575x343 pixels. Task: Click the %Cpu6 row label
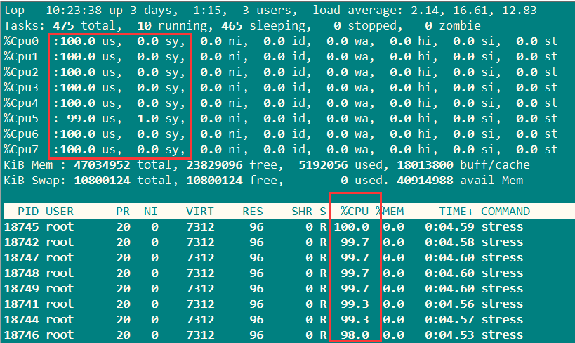coord(21,134)
